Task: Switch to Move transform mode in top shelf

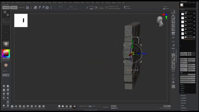Action: click(35, 7)
